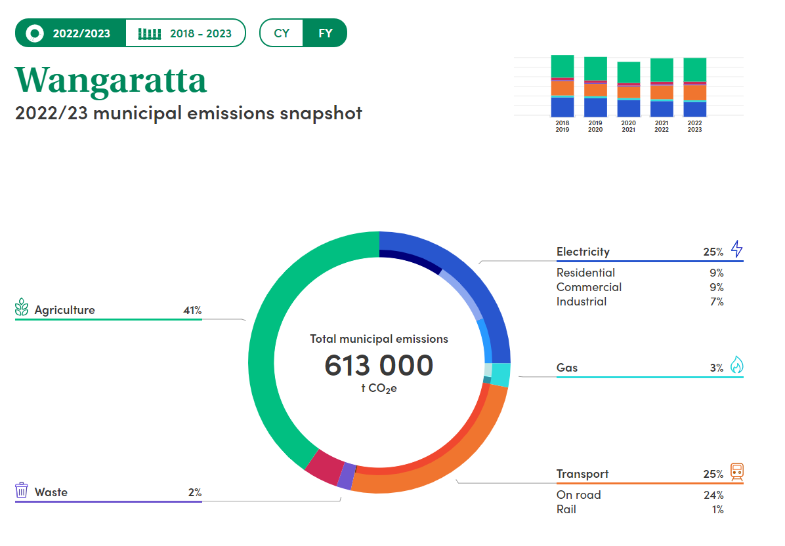Open the yearly stacked bar chart thumbnail

pyautogui.click(x=628, y=92)
